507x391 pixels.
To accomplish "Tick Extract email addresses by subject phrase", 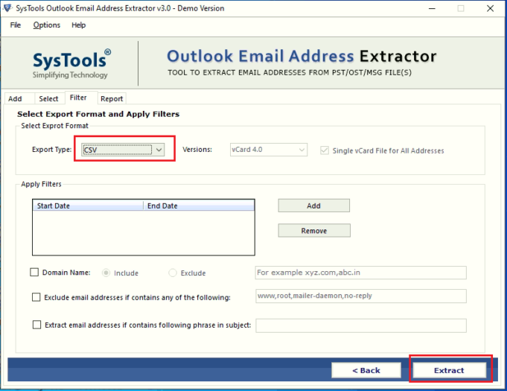I will tap(36, 325).
